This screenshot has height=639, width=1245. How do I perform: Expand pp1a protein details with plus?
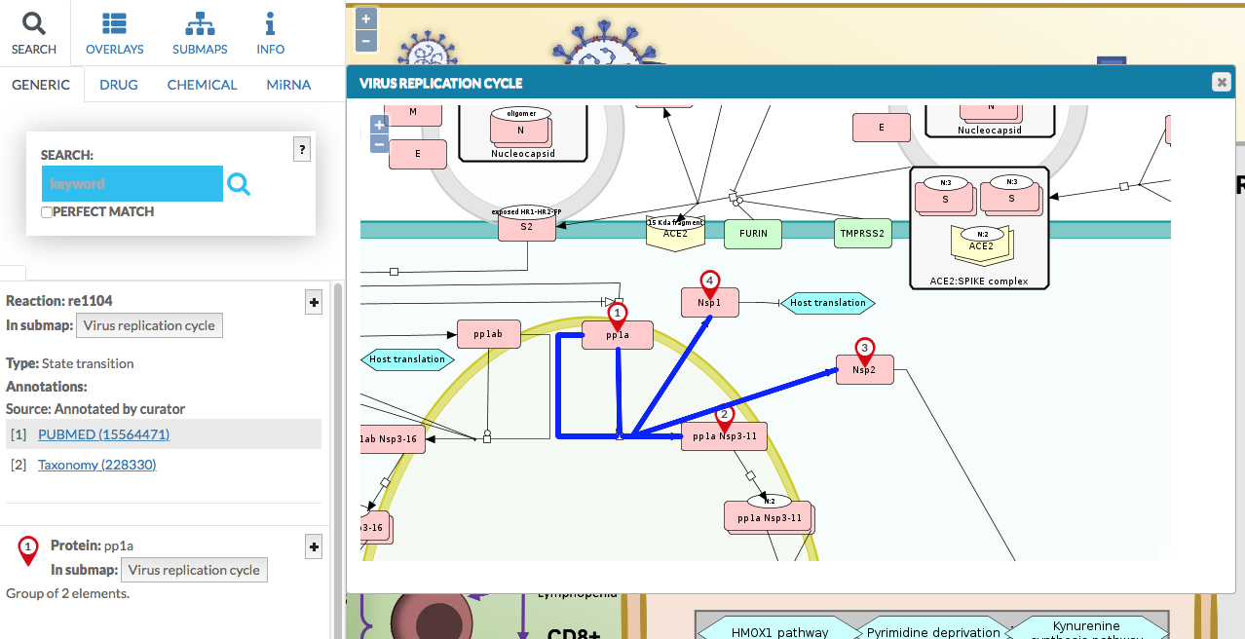(x=314, y=547)
